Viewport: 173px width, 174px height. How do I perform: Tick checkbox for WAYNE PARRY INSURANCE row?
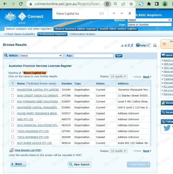pyautogui.click(x=12, y=113)
